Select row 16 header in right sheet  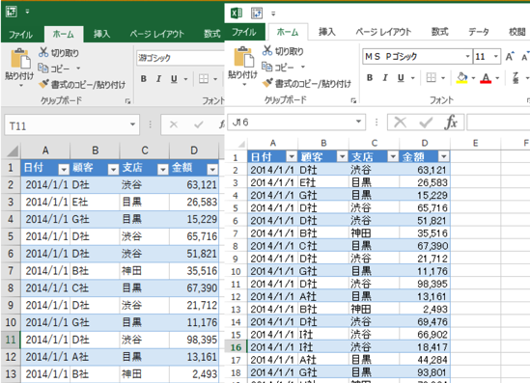coord(236,347)
